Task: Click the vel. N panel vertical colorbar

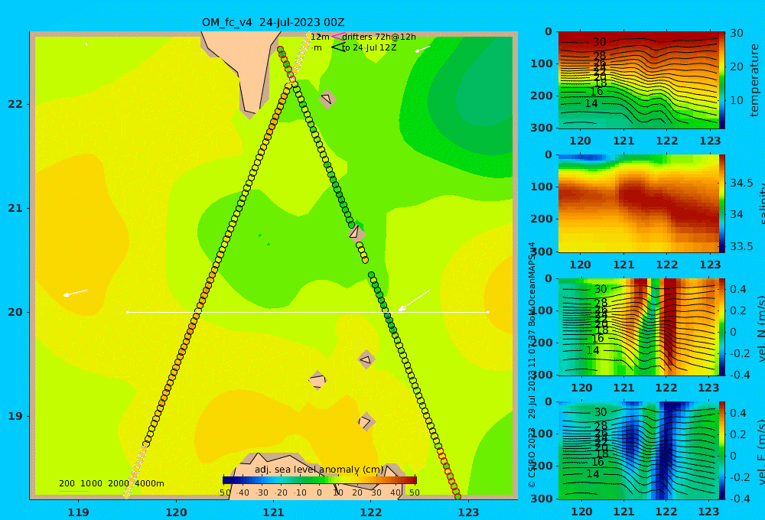Action: (721, 327)
